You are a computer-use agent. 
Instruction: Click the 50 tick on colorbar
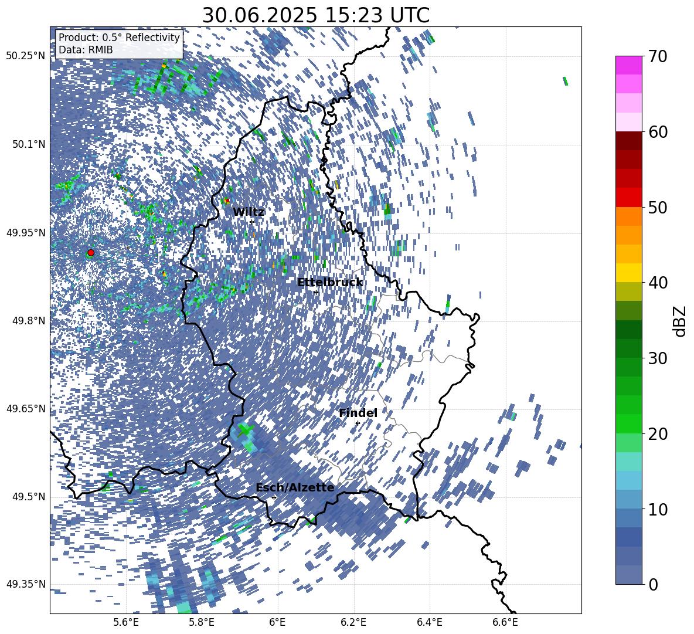tap(658, 207)
